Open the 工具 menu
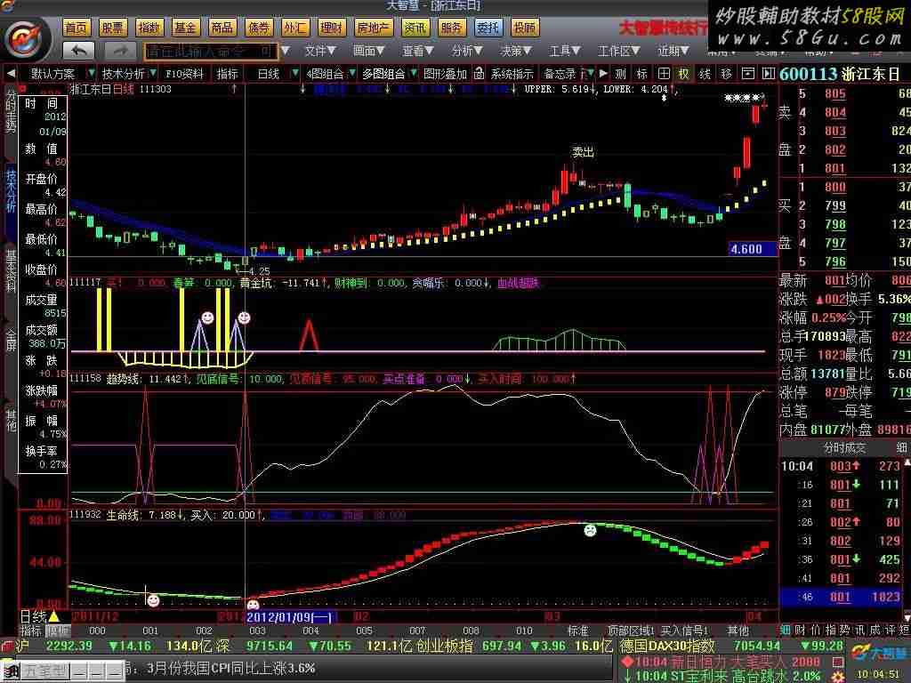The height and width of the screenshot is (683, 911). point(565,51)
